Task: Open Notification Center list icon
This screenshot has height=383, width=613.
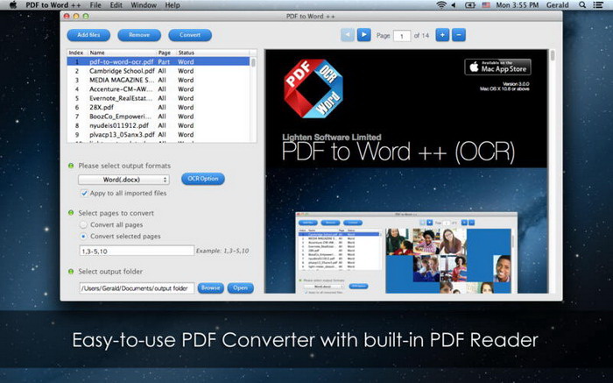Action: click(598, 5)
